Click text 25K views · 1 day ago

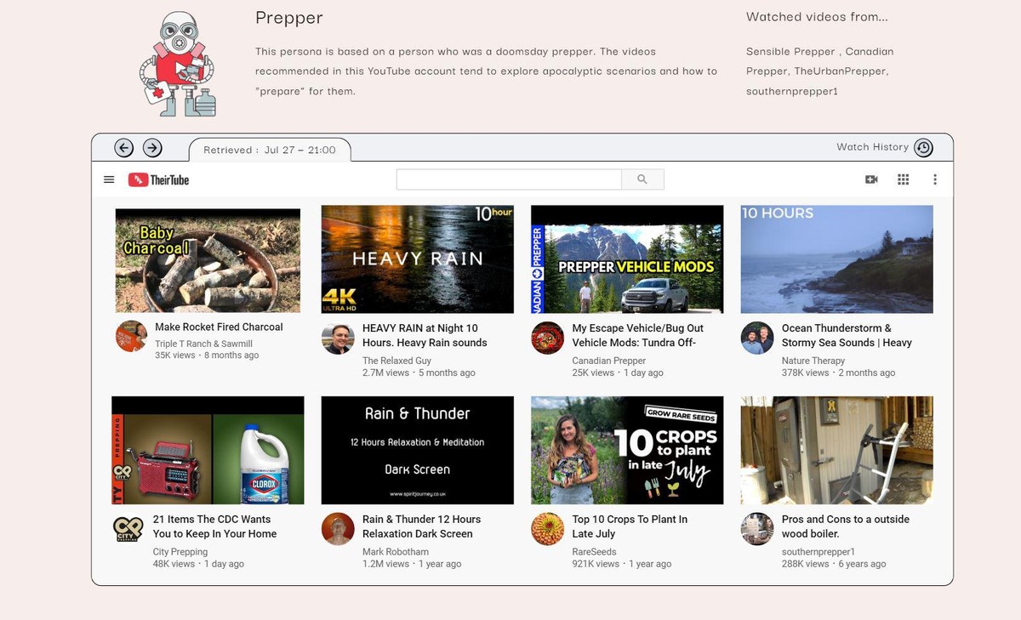pos(618,373)
